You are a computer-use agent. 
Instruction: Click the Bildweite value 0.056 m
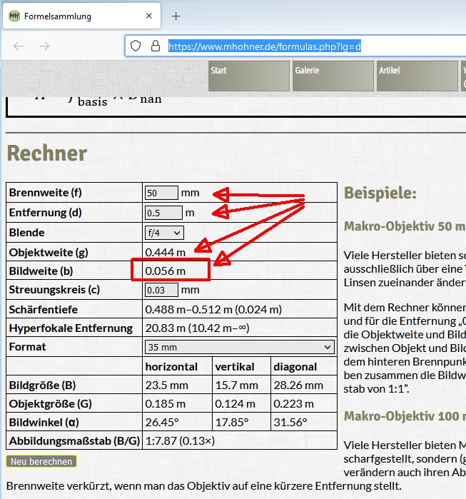click(x=166, y=271)
